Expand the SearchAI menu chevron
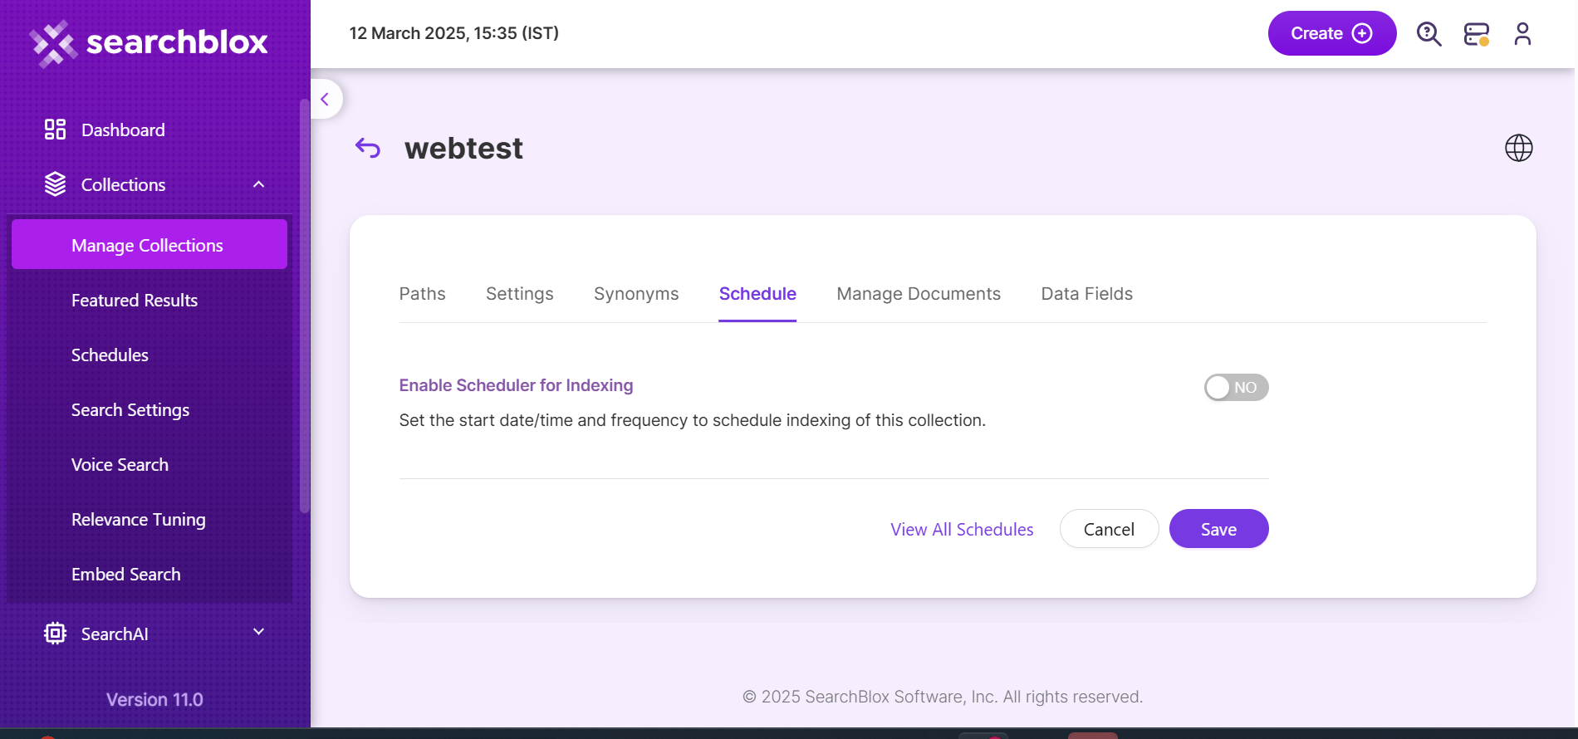Screen dimensions: 1578x739 coord(259,632)
